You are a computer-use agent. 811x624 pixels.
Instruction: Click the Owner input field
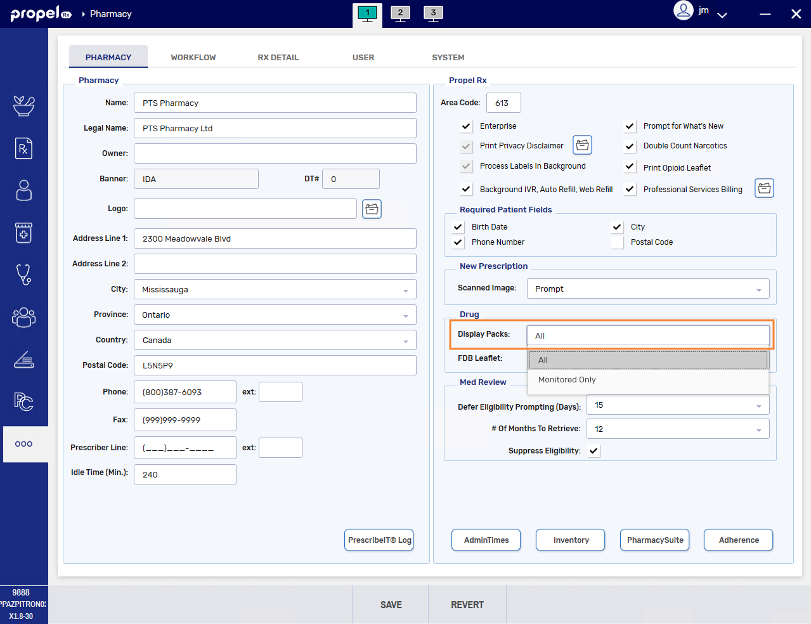click(x=275, y=153)
